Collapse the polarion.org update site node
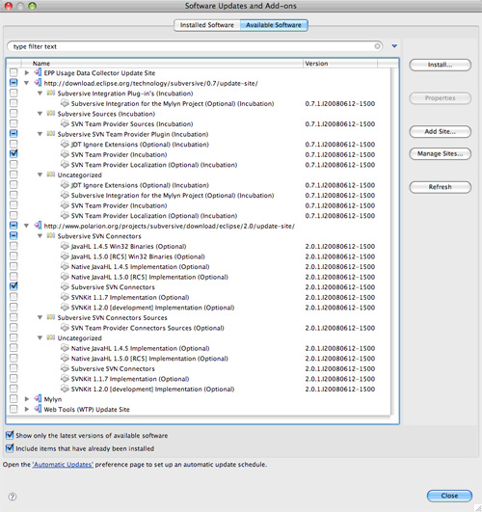The height and width of the screenshot is (512, 482). 27,226
